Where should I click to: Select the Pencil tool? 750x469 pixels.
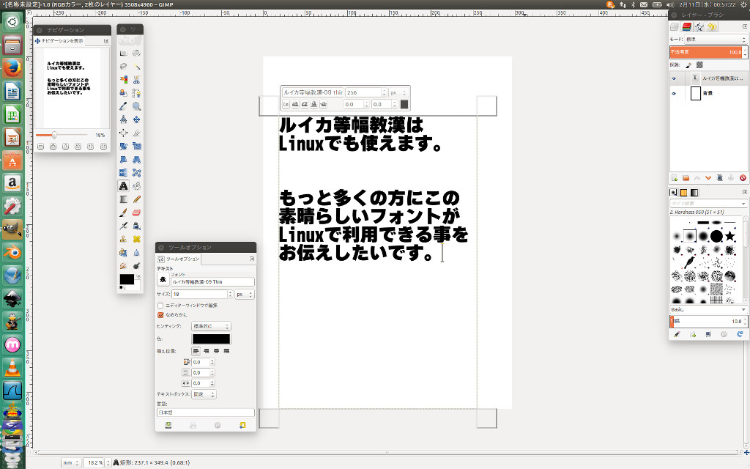pos(137,199)
